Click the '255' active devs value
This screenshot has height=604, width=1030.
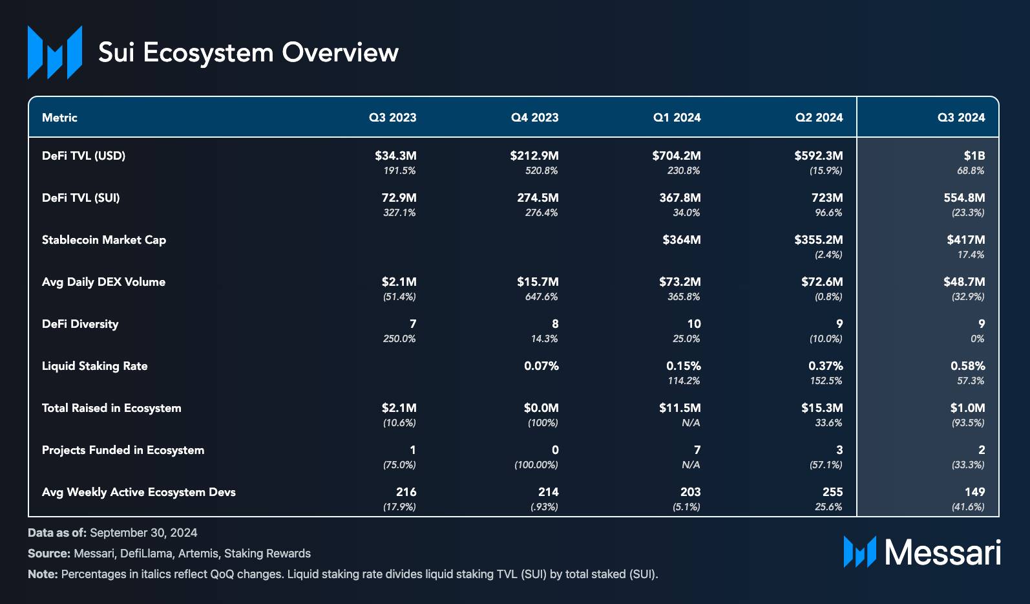pos(833,492)
